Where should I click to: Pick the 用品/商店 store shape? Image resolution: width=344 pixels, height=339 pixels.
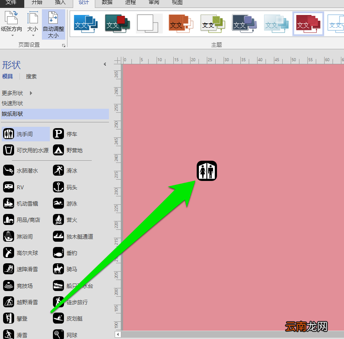tap(22, 220)
